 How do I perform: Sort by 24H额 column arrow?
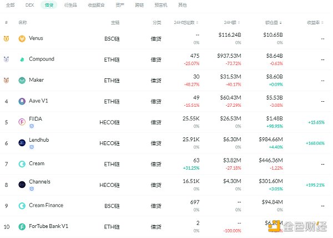pyautogui.click(x=239, y=23)
